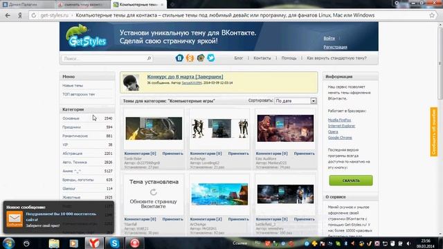Click the volume icon in system tray
The height and width of the screenshot is (249, 443).
(x=408, y=243)
